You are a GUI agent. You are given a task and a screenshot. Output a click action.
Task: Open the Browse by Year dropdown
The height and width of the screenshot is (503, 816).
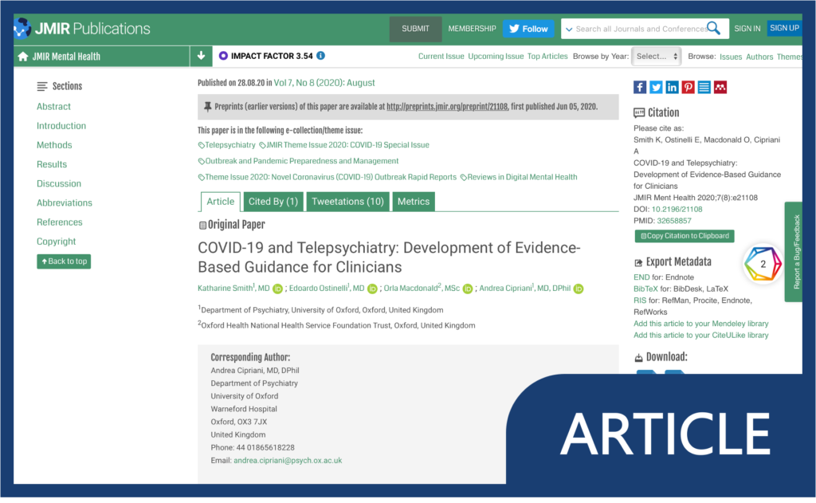(x=656, y=57)
